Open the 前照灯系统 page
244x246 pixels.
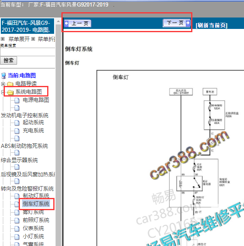click(x=36, y=220)
